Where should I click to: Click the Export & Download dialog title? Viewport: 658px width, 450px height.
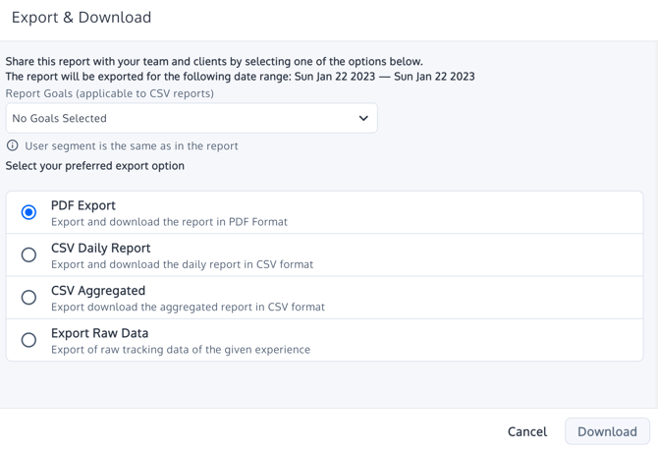(82, 18)
